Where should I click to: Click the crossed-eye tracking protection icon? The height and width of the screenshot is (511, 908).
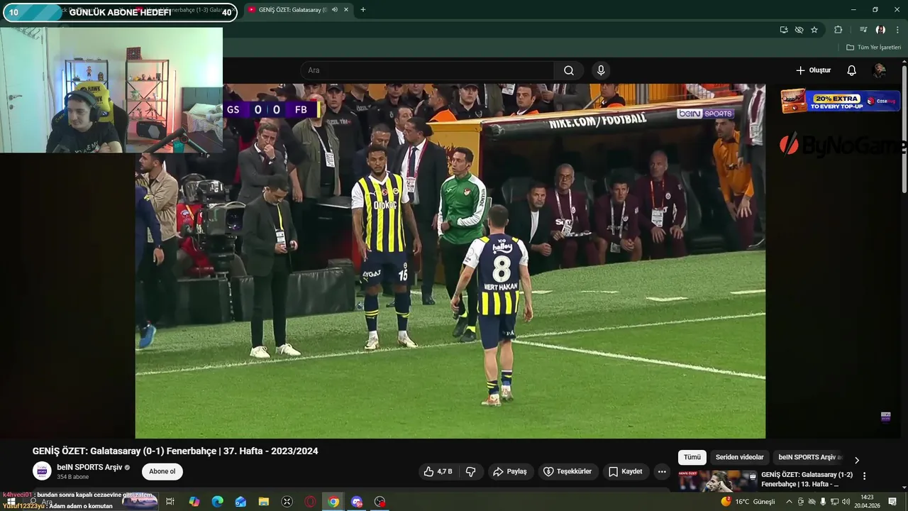tap(799, 30)
